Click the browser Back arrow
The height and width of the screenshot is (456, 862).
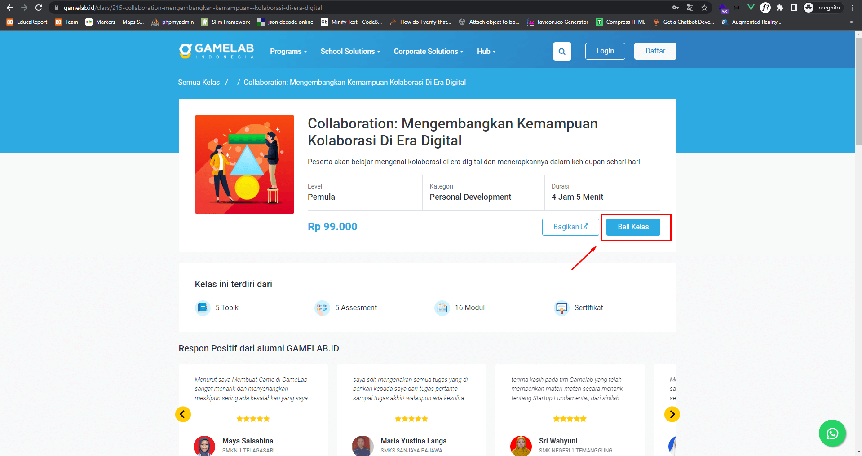[x=10, y=8]
